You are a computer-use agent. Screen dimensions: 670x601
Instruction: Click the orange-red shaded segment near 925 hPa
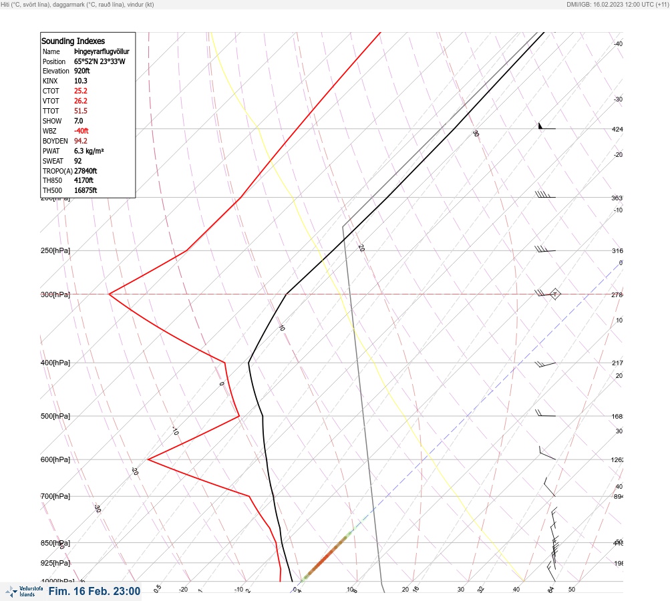[x=327, y=556]
